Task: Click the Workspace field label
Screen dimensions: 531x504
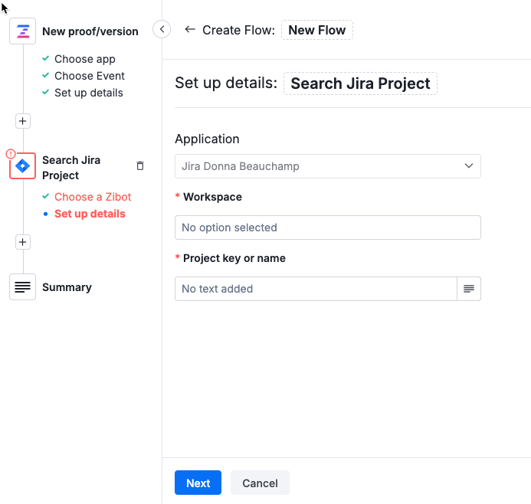Action: pos(212,197)
